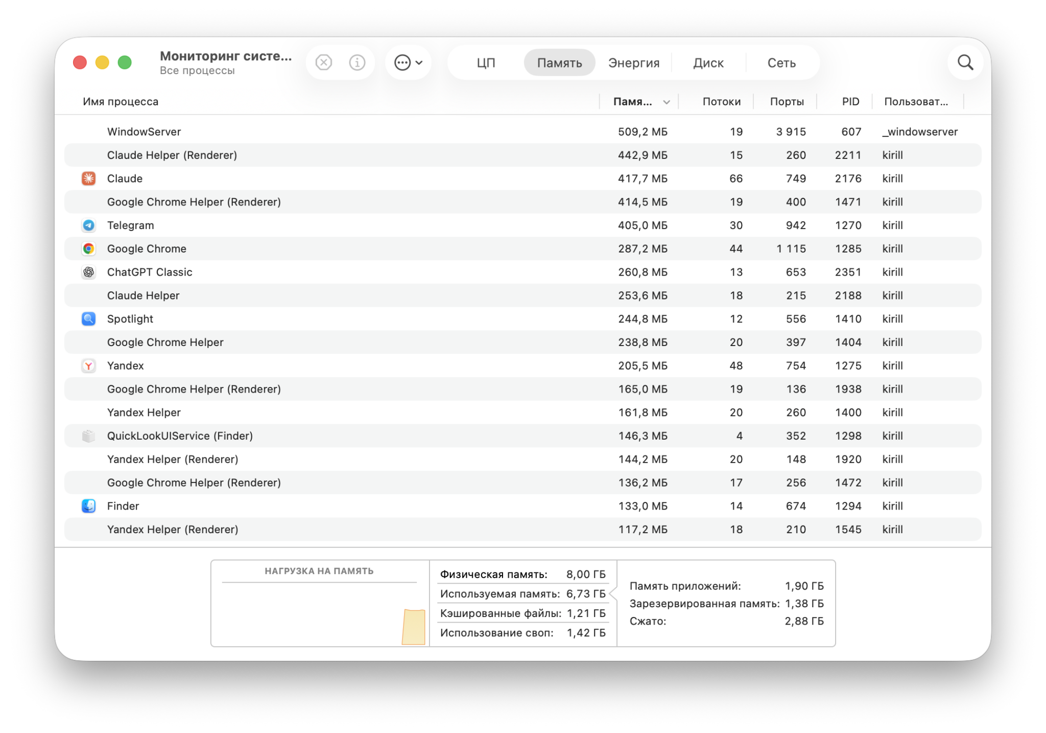
Task: Switch to the ЦП tab
Action: tap(486, 63)
